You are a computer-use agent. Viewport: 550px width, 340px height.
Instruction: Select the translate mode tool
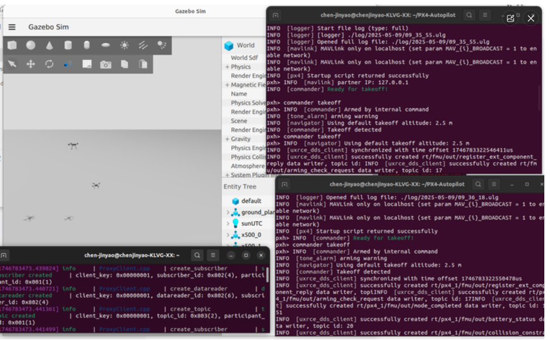pos(31,64)
